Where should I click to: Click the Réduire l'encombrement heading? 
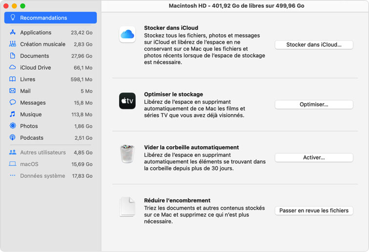coord(177,200)
